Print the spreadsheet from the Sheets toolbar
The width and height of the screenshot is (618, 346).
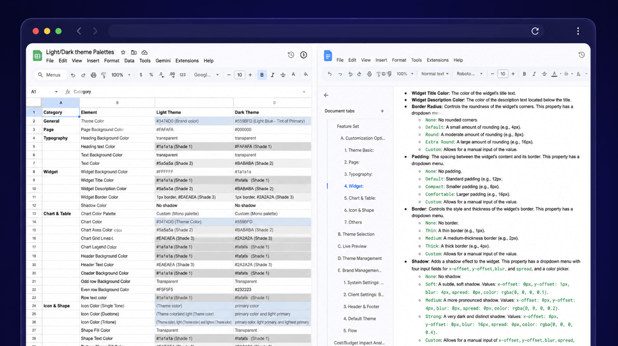tap(93, 75)
